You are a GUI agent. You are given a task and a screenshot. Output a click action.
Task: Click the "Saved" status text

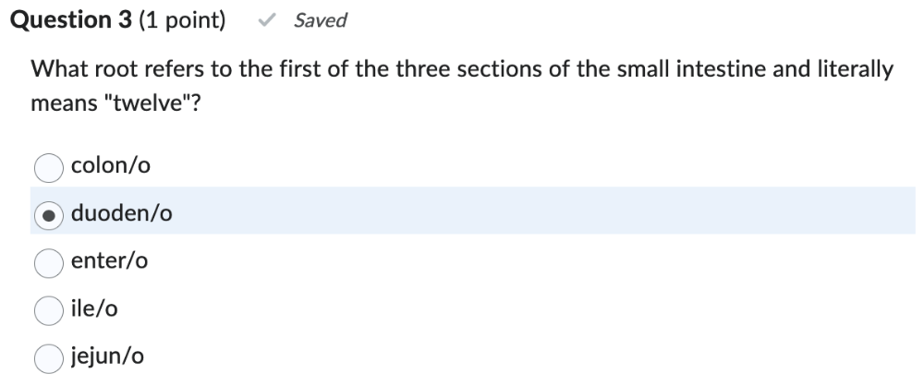320,20
